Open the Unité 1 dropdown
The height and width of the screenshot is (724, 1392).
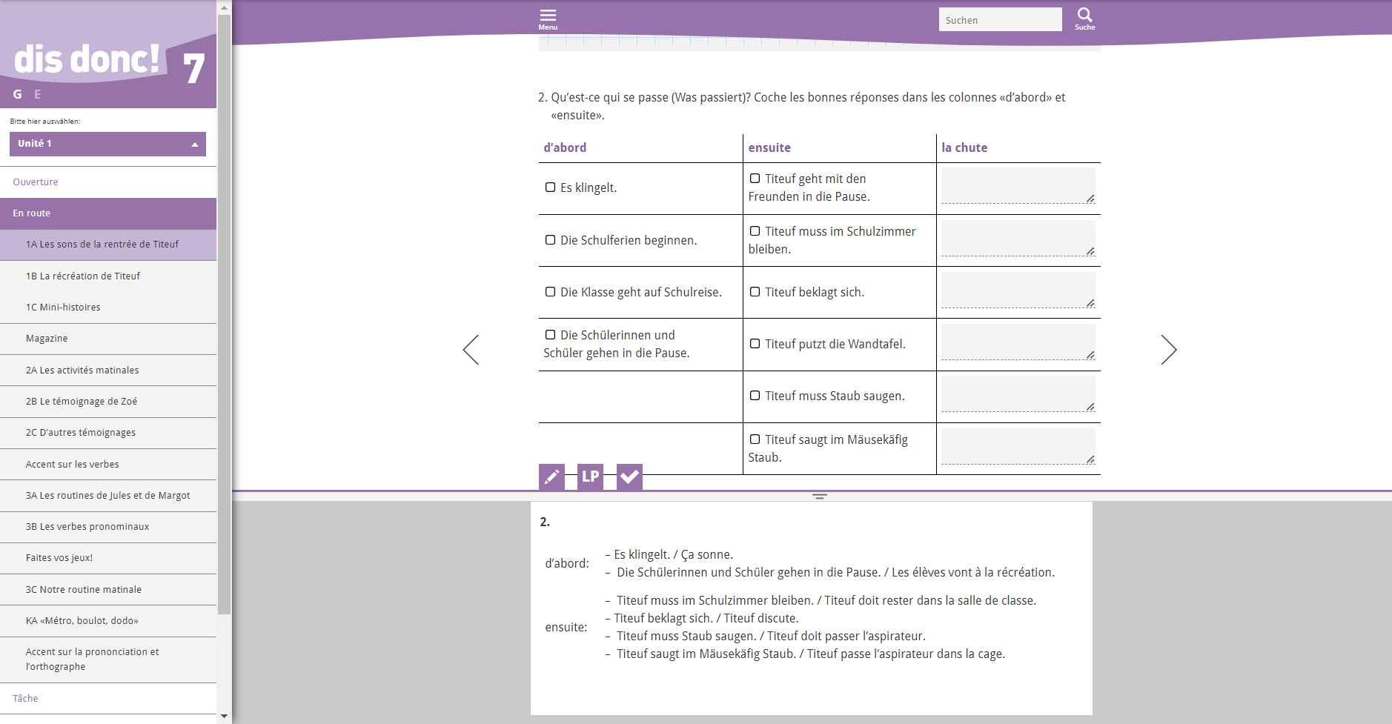[x=107, y=144]
